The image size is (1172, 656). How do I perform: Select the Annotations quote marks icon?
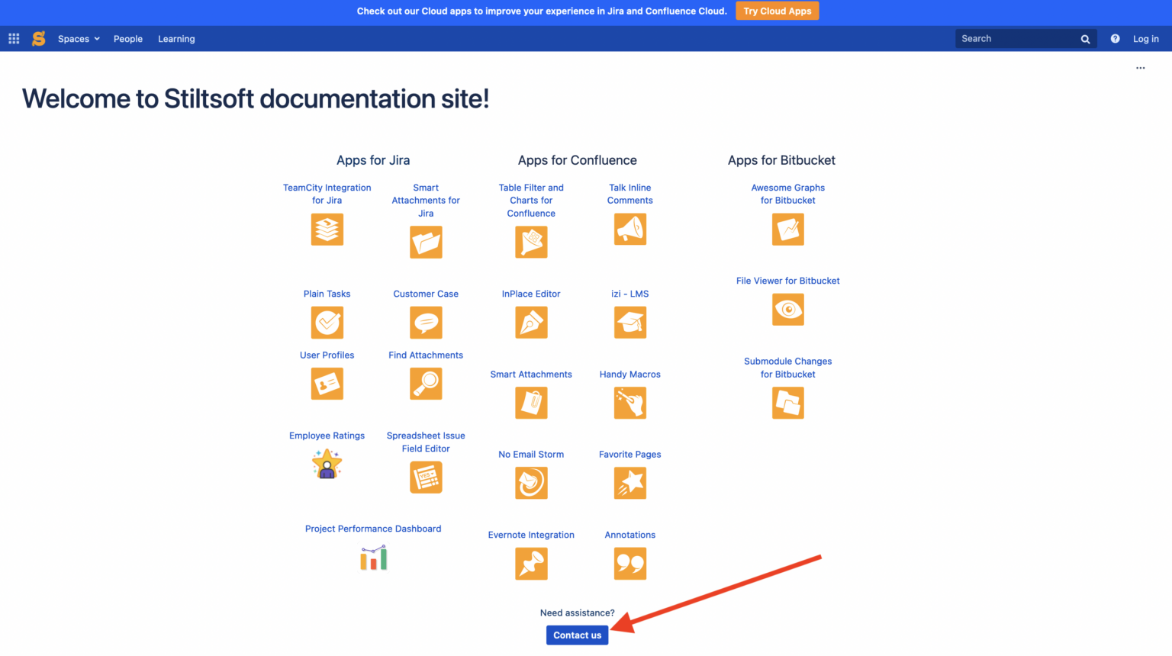tap(629, 563)
